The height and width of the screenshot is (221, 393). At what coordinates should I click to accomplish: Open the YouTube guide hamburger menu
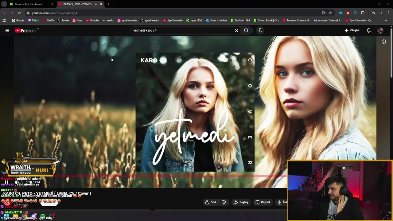coord(7,30)
